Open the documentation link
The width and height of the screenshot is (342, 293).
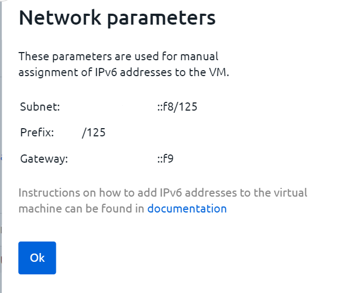[187, 209]
